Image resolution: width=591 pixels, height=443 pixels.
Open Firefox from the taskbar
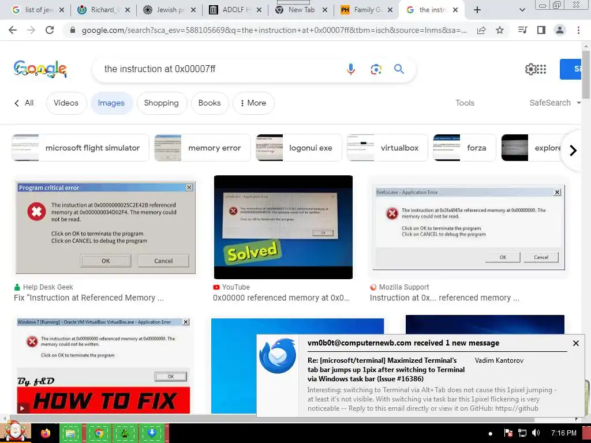(45, 433)
